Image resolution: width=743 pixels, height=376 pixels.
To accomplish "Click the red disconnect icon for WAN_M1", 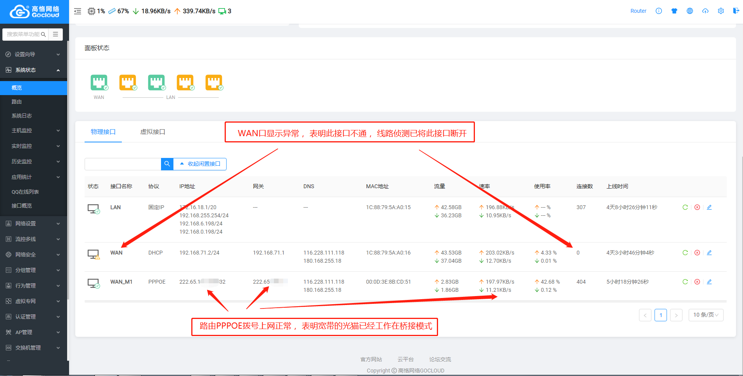I will (697, 282).
